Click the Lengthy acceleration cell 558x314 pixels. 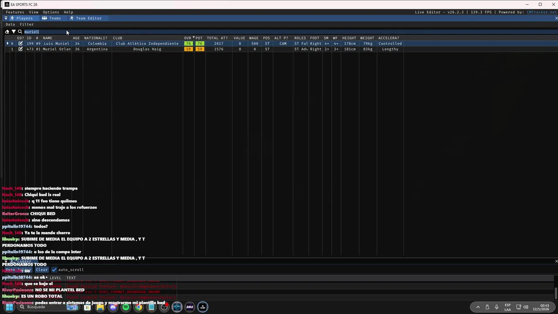[390, 49]
